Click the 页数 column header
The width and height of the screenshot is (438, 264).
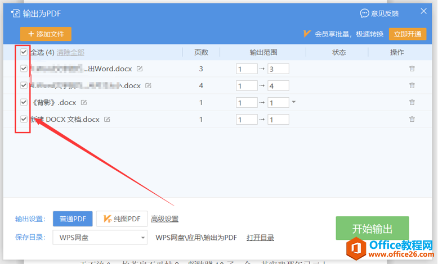pos(201,52)
